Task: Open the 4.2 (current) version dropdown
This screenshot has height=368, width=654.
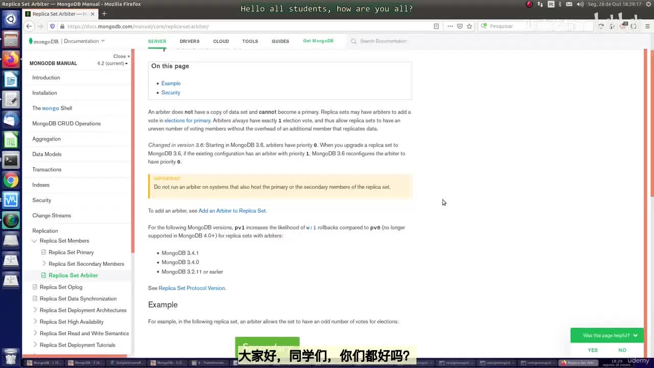Action: (112, 63)
